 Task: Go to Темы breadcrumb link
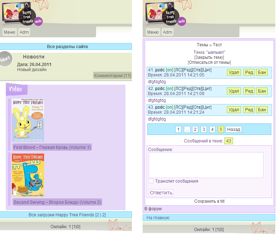tap(203, 45)
